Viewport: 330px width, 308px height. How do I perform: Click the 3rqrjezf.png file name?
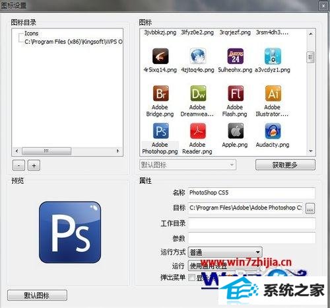(x=235, y=32)
